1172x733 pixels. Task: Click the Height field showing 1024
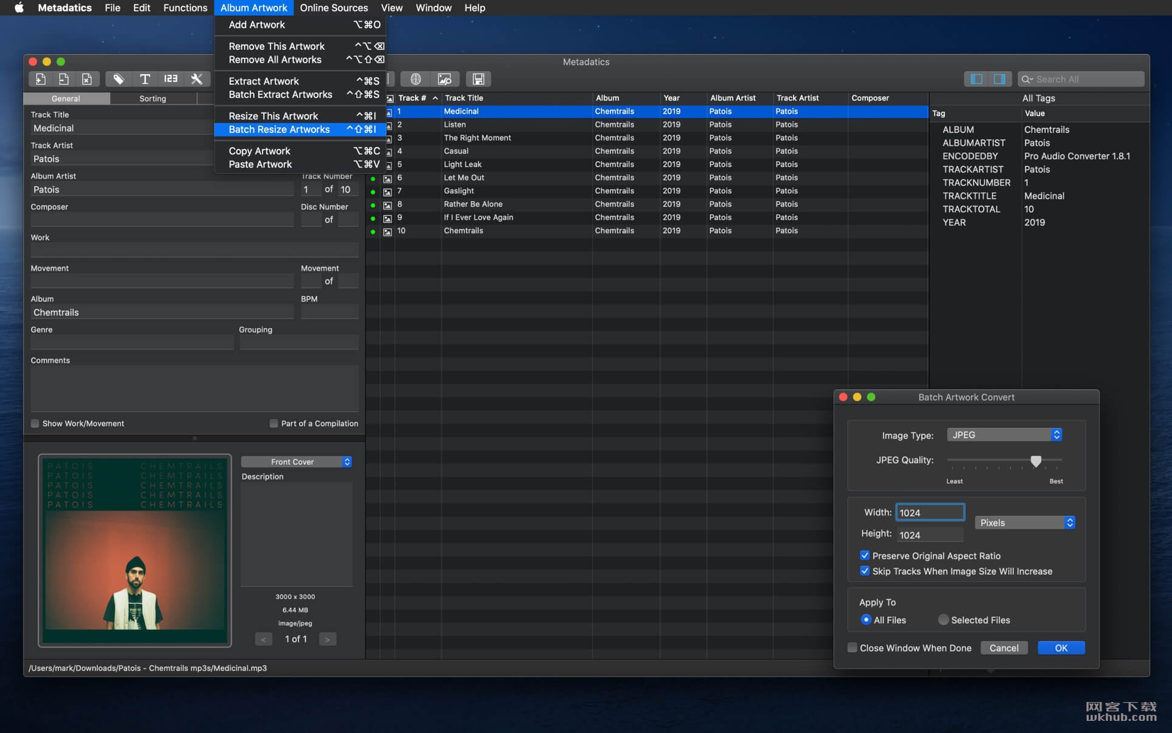pos(930,535)
